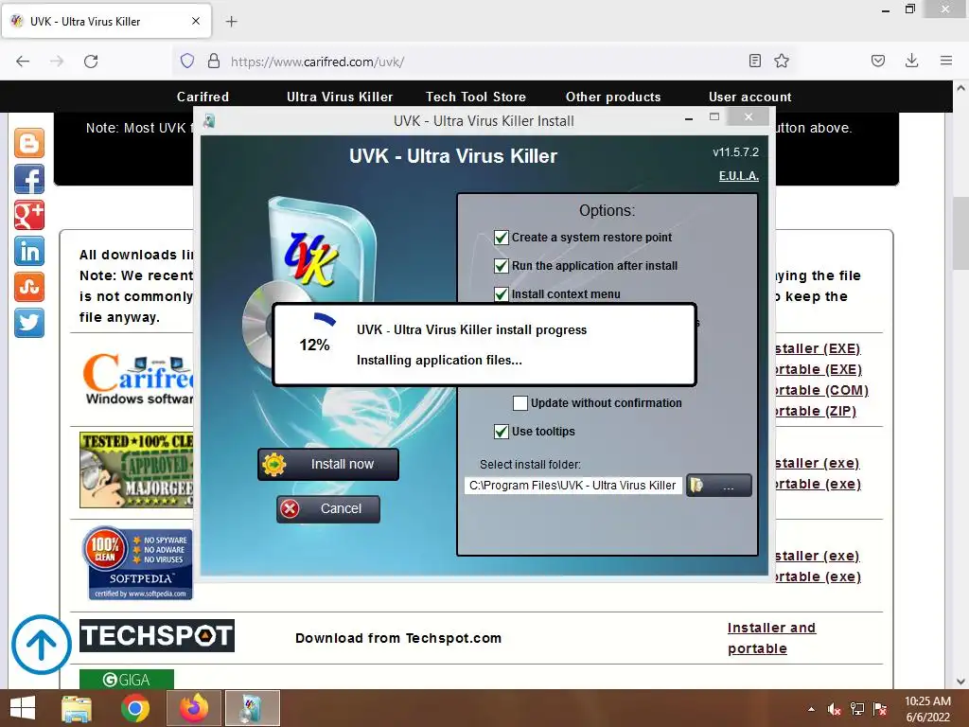Reload the page with the refresh icon
The image size is (969, 727).
(x=91, y=62)
